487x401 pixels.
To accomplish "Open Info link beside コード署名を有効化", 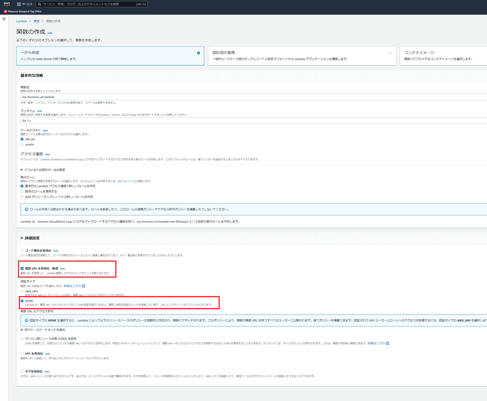I will coord(56,251).
